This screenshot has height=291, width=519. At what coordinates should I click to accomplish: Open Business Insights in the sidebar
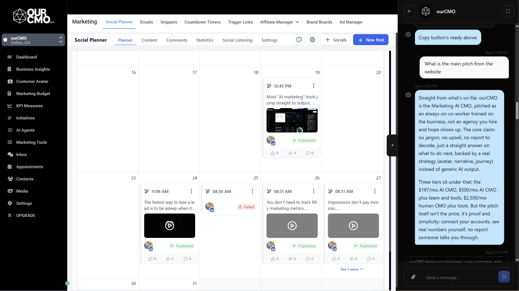34,69
